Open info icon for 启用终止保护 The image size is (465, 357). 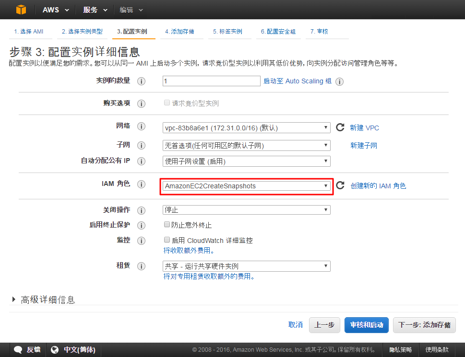coord(141,226)
